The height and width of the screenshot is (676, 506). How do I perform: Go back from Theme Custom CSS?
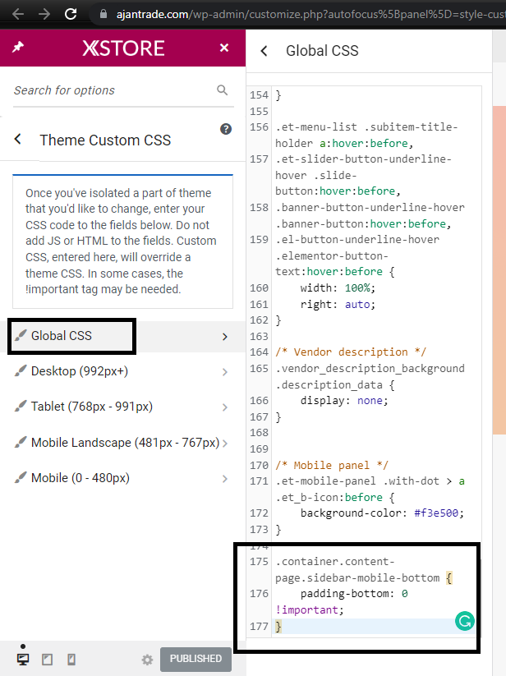point(18,140)
